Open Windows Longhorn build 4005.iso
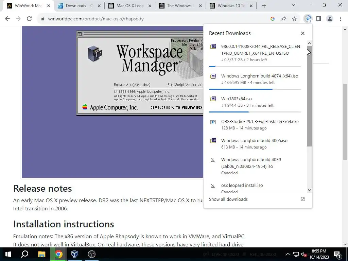The image size is (348, 261). [x=255, y=144]
